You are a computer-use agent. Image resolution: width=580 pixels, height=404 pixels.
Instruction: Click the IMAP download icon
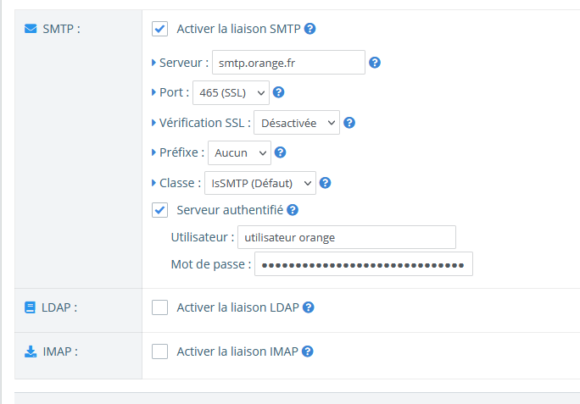[x=31, y=351]
